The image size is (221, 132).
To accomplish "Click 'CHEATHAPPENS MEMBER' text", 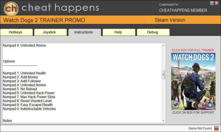I will [x=183, y=10].
